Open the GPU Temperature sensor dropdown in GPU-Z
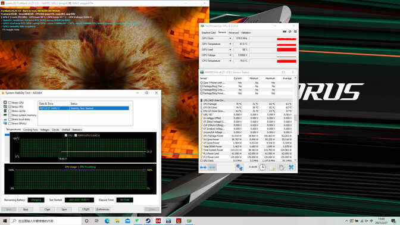 click(230, 44)
